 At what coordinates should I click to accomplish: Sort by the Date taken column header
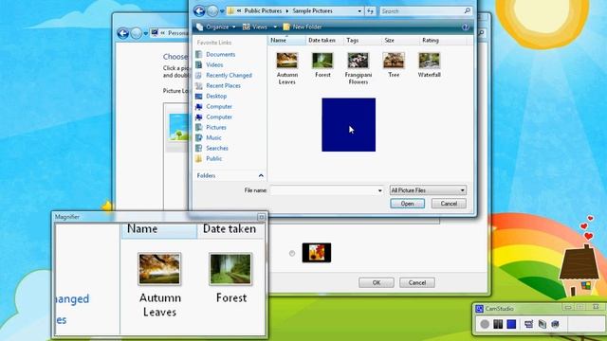click(x=324, y=40)
